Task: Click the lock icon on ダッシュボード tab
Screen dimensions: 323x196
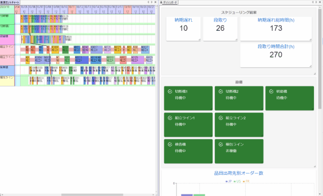Action: coord(161,2)
